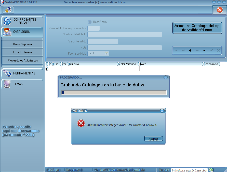Viewport: 227px width, 172px height.
Task: Click the Buscar search input field
Action: click(189, 170)
